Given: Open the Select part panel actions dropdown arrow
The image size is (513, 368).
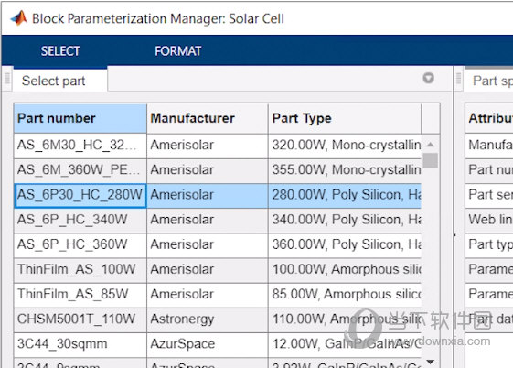Looking at the screenshot, I should coord(428,78).
